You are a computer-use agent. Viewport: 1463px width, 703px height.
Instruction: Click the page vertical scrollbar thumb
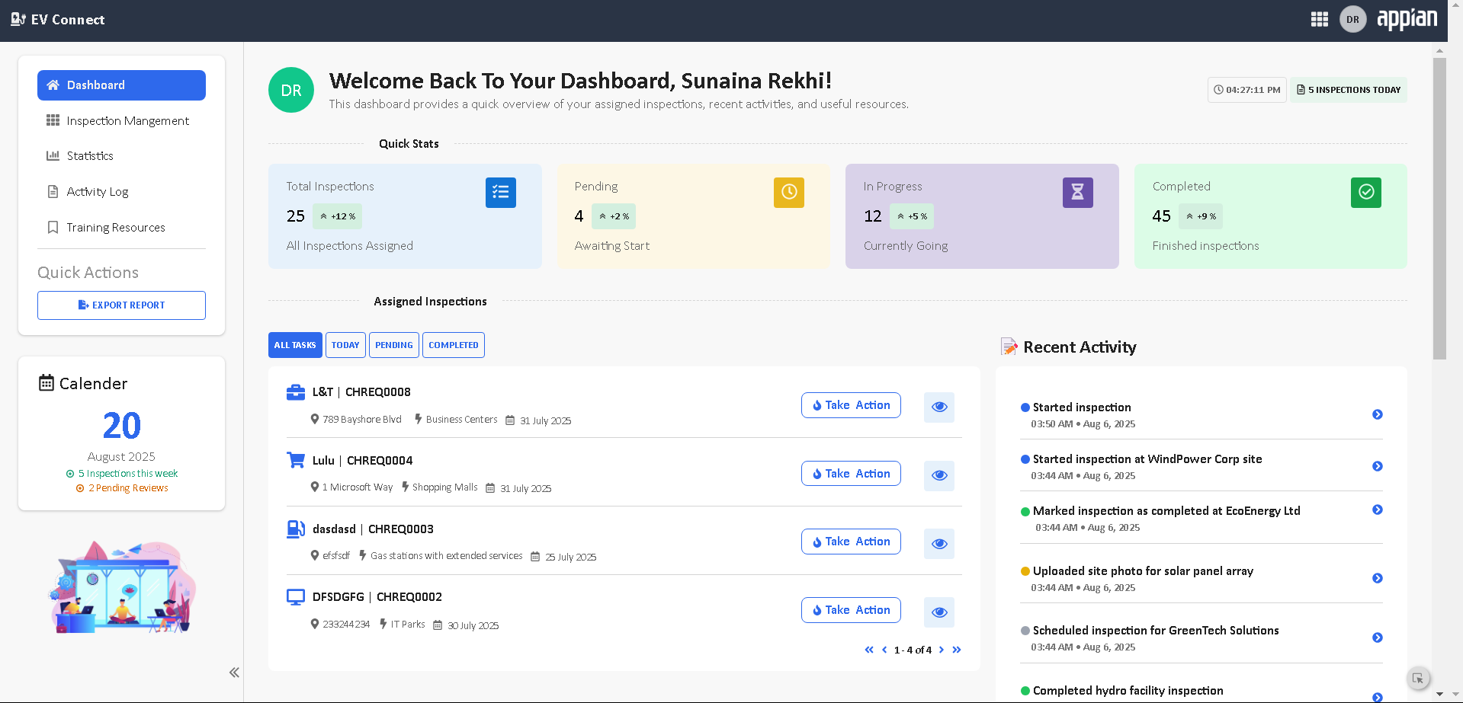pos(1439,206)
